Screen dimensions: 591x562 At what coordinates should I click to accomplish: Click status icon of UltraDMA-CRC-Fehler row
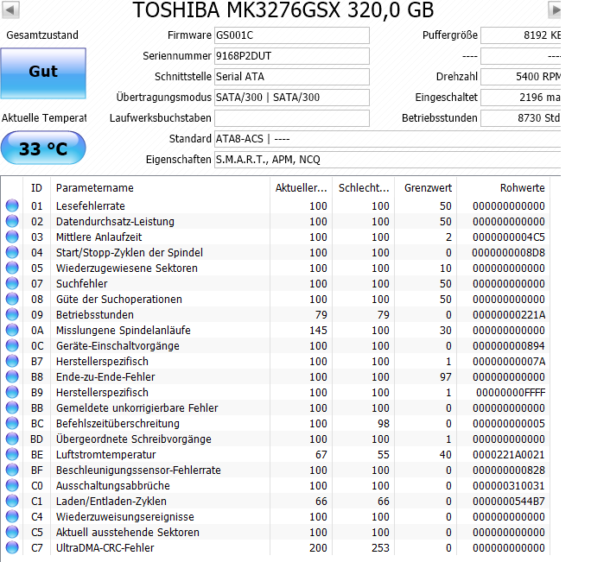click(x=12, y=547)
